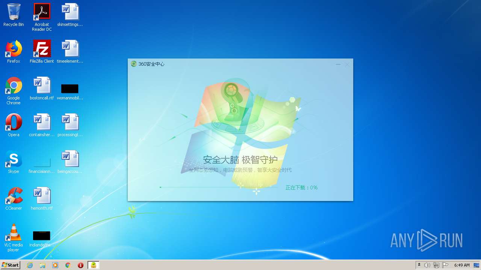
Task: Click the 360 logo in installer title bar
Action: click(134, 64)
